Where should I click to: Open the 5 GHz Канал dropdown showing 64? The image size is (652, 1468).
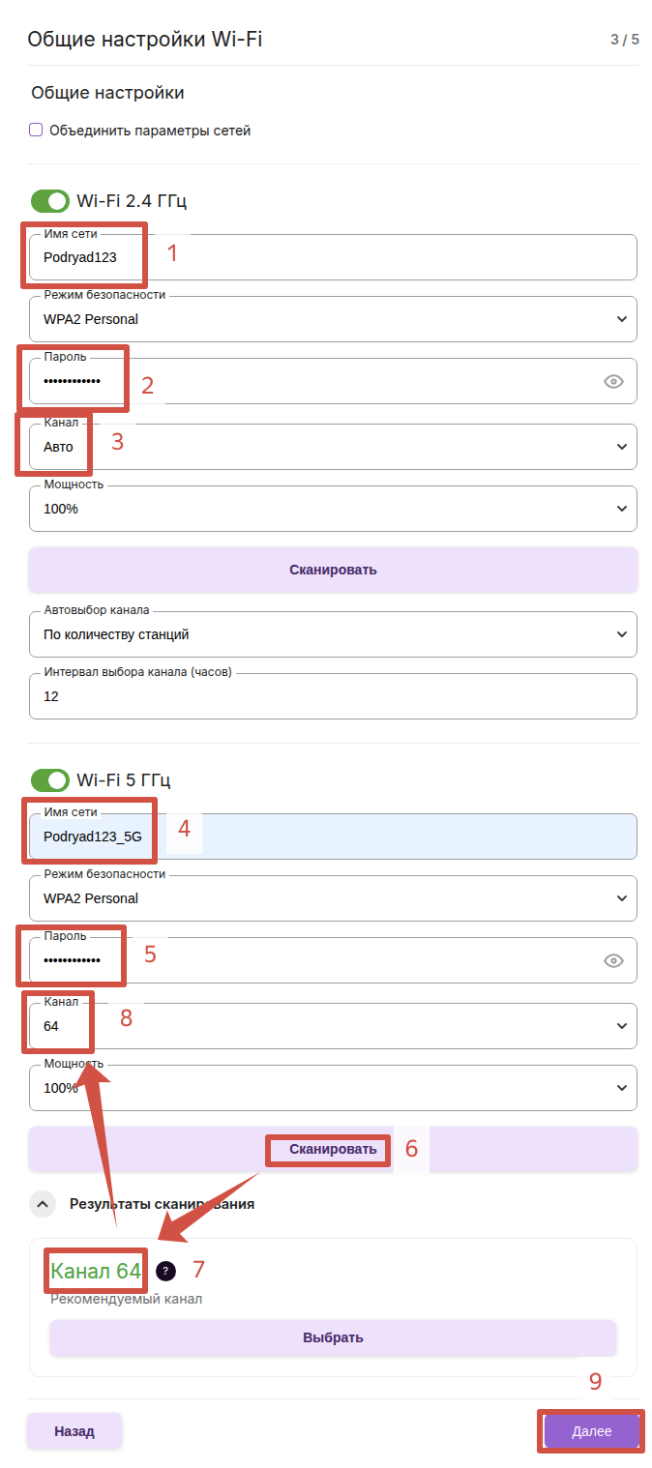coord(333,1026)
